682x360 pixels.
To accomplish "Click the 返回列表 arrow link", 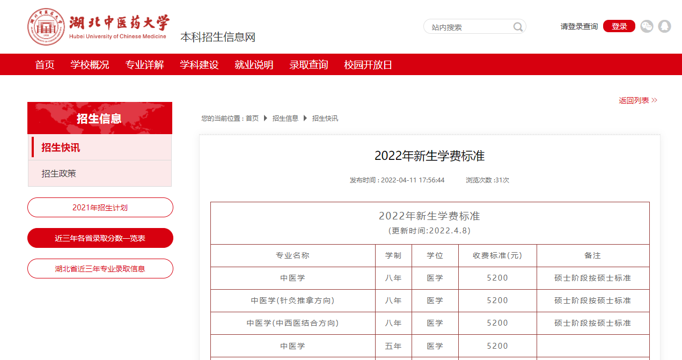I will (637, 100).
